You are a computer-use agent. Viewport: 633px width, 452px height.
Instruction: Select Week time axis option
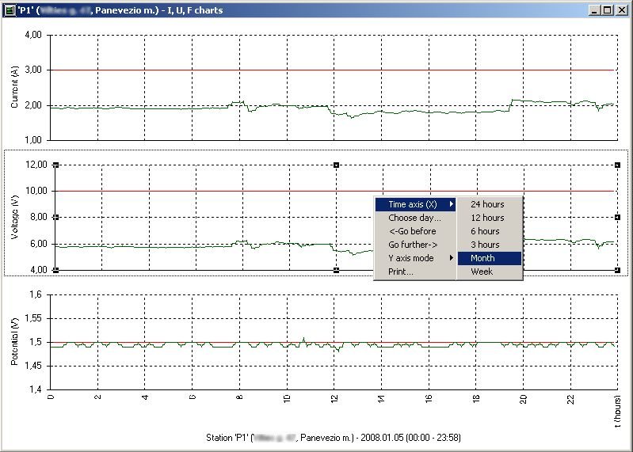(490, 272)
